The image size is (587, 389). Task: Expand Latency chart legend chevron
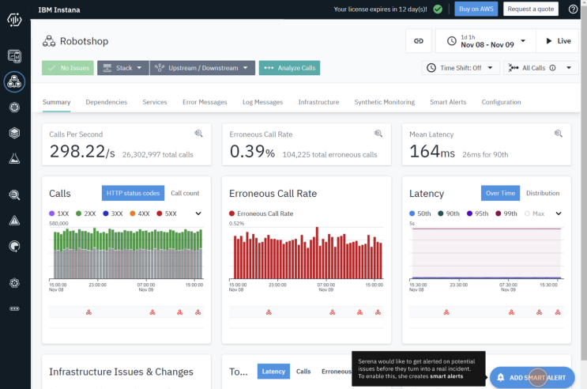[x=559, y=213]
